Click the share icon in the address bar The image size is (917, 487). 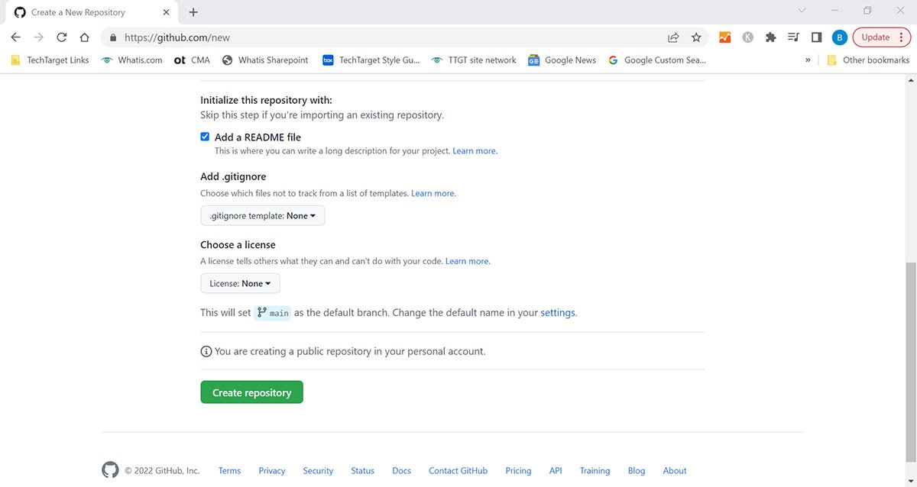[x=672, y=37]
